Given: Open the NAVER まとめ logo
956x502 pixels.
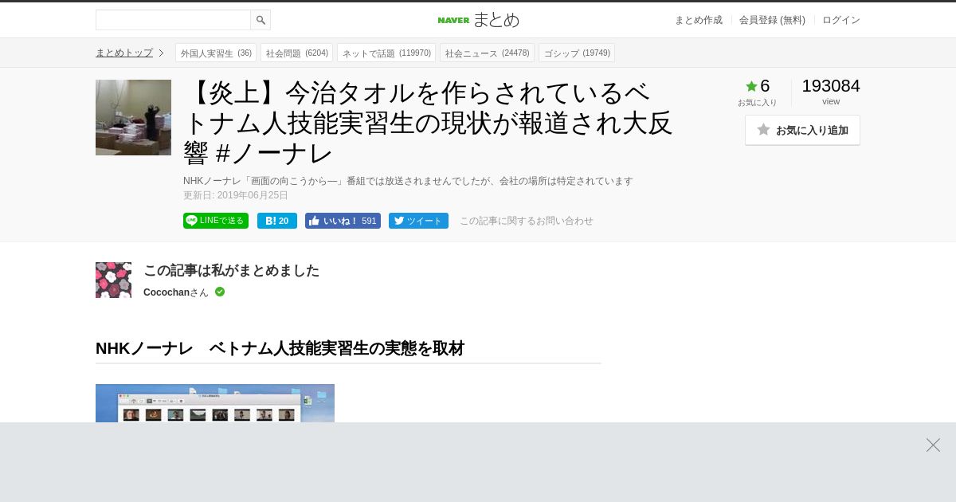Looking at the screenshot, I should click(478, 20).
